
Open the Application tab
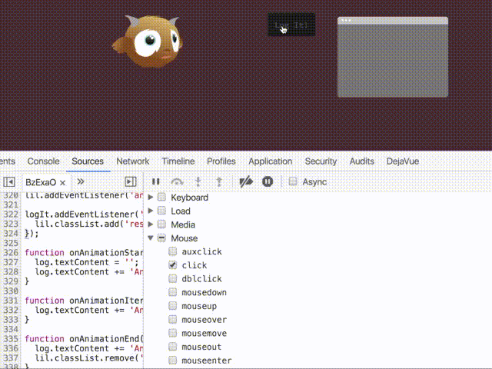pos(270,161)
